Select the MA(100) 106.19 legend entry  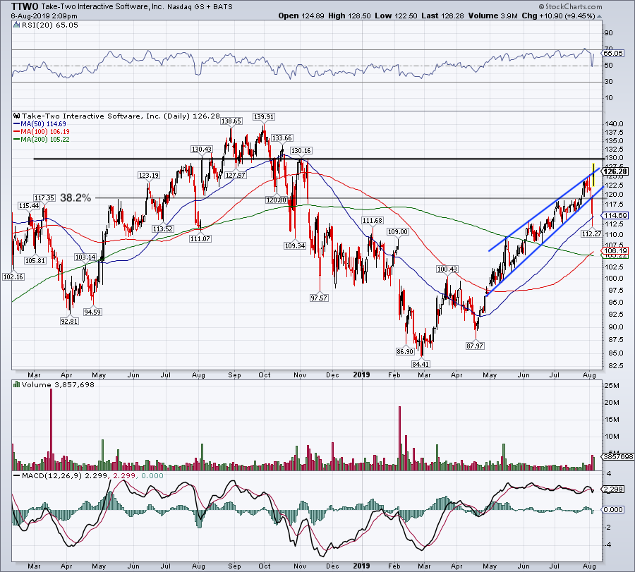tap(41, 132)
